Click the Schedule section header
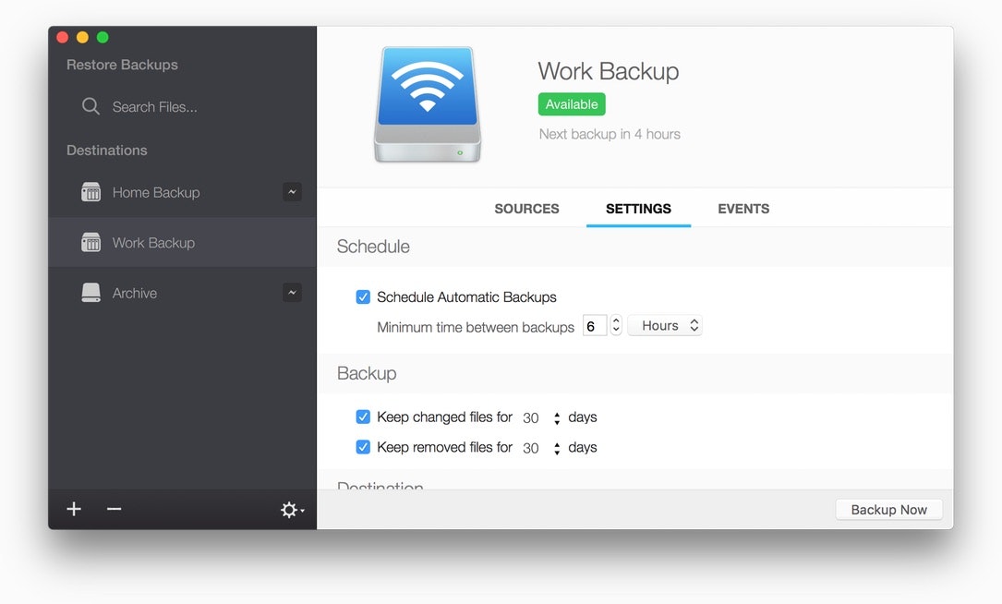1002x604 pixels. (x=373, y=246)
